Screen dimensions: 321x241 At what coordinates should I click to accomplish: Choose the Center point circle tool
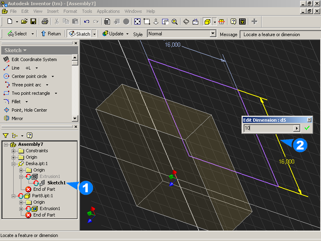coord(25,76)
